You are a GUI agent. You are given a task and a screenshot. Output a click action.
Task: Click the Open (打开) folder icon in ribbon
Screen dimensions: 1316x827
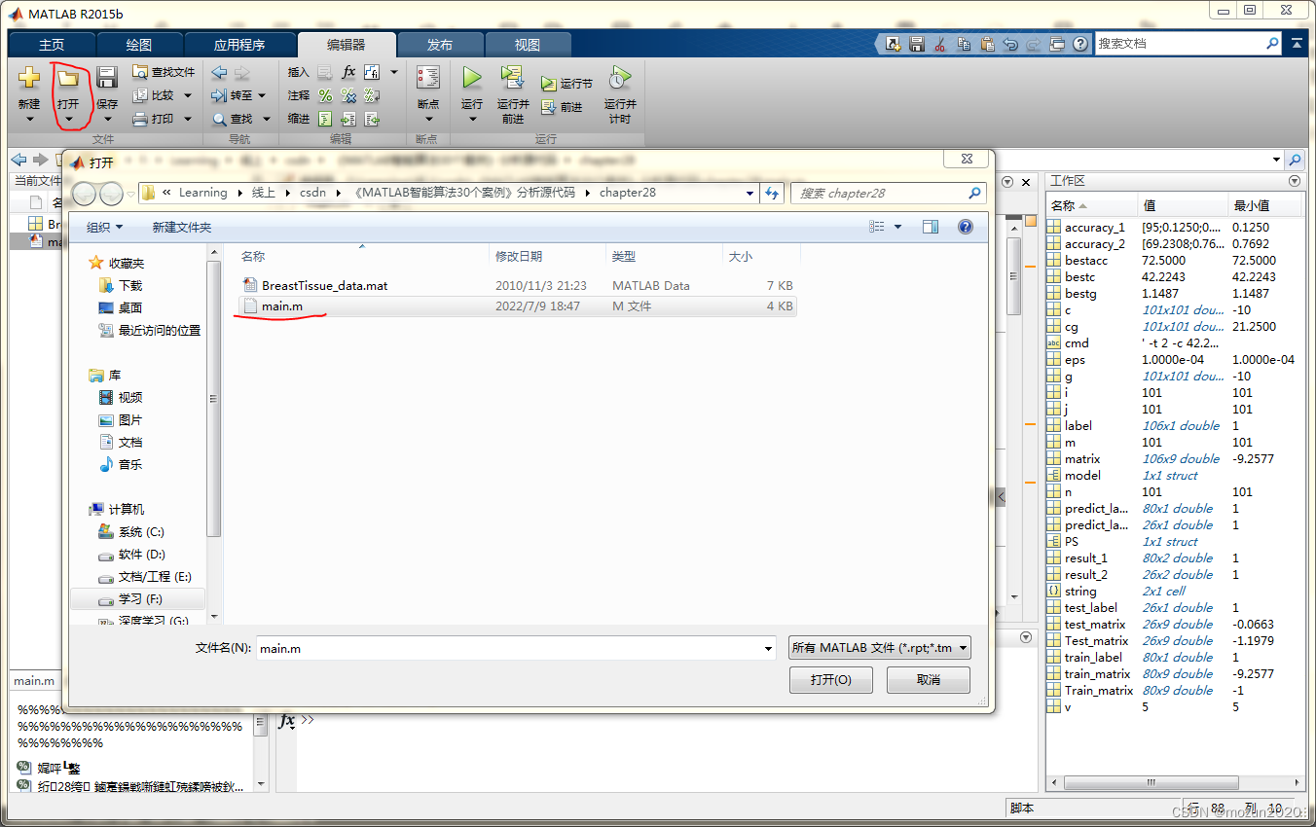pos(67,78)
